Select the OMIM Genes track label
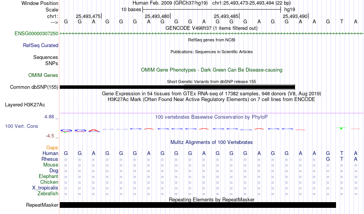Viewport: 364px width, 214px height. tap(43, 75)
